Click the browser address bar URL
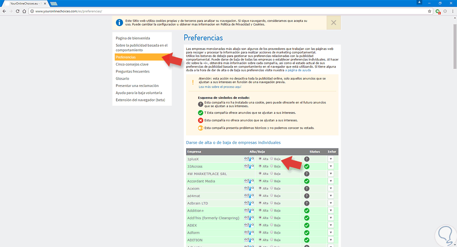This screenshot has width=457, height=247. pos(69,11)
